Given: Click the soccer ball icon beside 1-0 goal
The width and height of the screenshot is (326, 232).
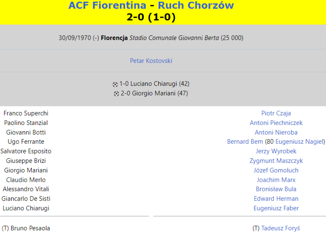Looking at the screenshot, I should click(x=115, y=84).
